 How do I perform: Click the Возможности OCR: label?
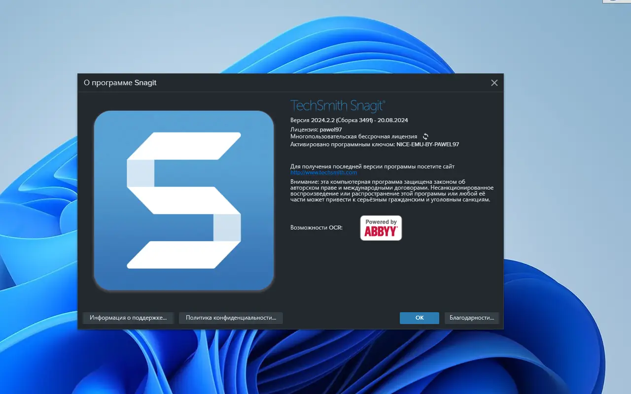316,228
